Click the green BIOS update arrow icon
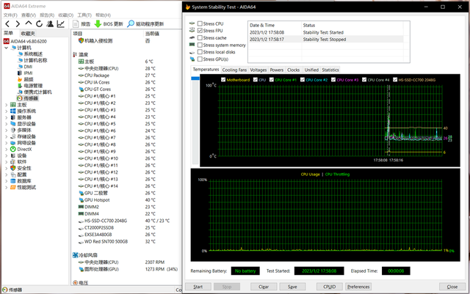This screenshot has width=470, height=294. click(x=98, y=24)
